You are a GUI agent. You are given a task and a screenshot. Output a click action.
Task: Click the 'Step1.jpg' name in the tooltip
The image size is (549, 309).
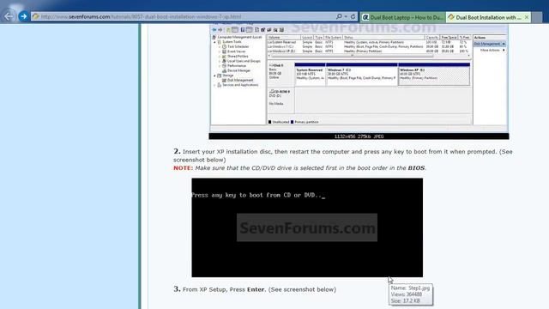click(419, 288)
